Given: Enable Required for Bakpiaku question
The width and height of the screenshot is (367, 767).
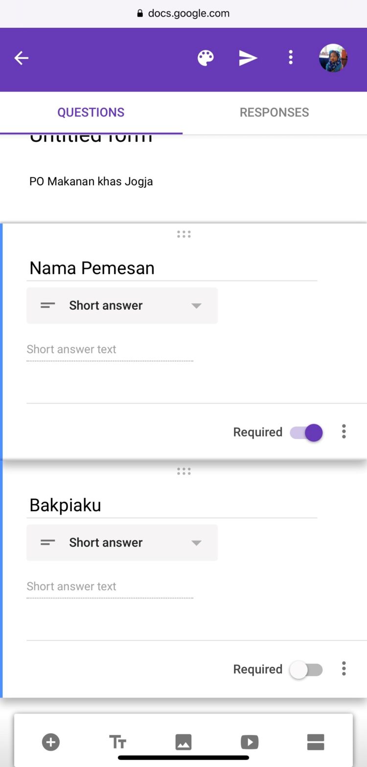Looking at the screenshot, I should click(x=307, y=670).
